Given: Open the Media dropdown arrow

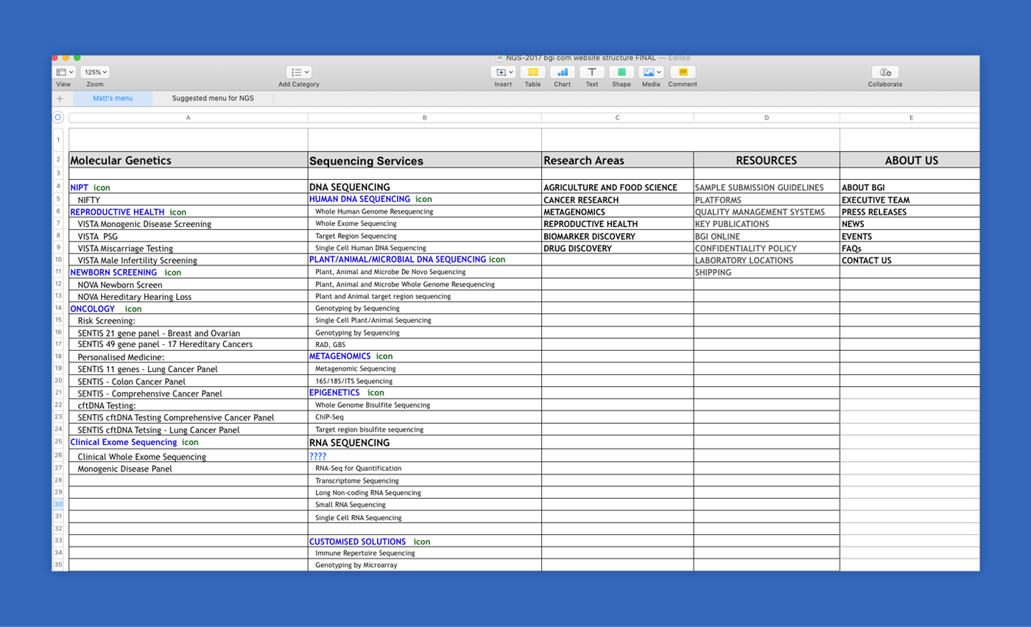Looking at the screenshot, I should click(659, 72).
